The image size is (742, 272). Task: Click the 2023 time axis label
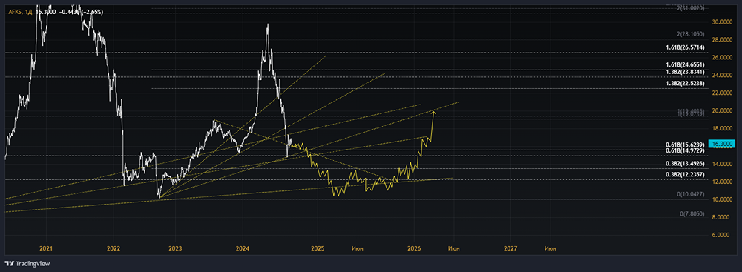click(175, 248)
